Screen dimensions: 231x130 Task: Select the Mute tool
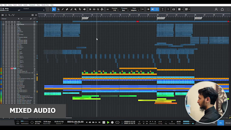pyautogui.click(x=75, y=10)
